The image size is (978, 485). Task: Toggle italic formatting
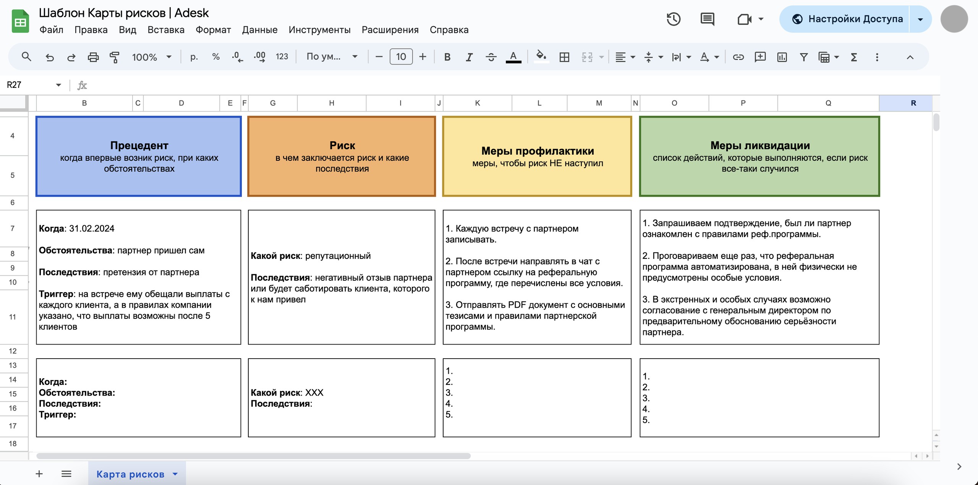tap(469, 57)
